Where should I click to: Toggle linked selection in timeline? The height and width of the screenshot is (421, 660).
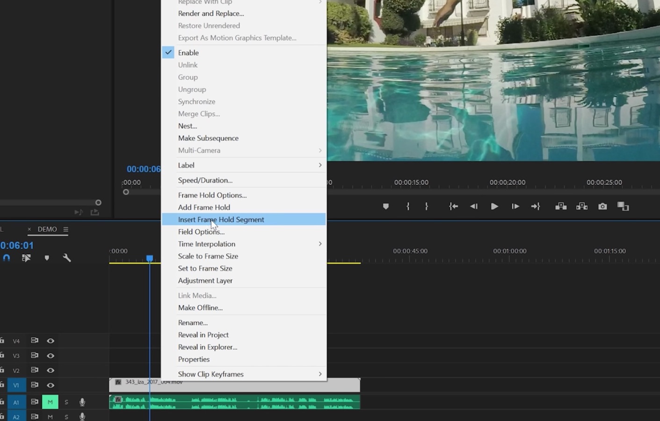pyautogui.click(x=26, y=258)
